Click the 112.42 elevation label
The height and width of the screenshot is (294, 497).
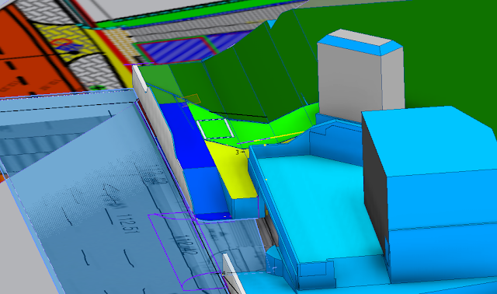(x=187, y=245)
